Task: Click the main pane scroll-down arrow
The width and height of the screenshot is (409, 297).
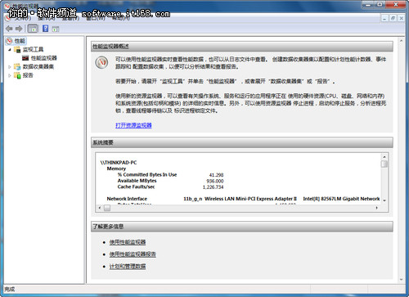Action: pos(401,280)
